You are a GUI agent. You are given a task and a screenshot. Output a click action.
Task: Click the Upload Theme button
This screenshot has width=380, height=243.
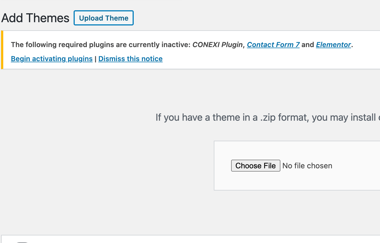[104, 18]
